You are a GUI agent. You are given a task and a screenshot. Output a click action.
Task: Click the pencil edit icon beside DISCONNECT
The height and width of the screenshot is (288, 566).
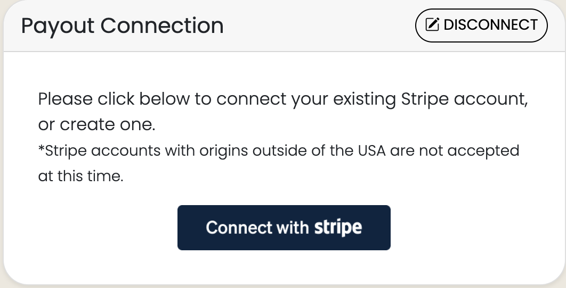tap(432, 25)
